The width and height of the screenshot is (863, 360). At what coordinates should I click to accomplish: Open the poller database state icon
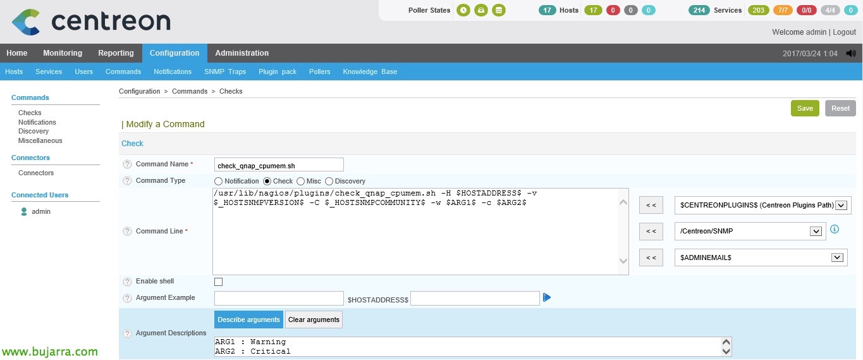[x=499, y=10]
